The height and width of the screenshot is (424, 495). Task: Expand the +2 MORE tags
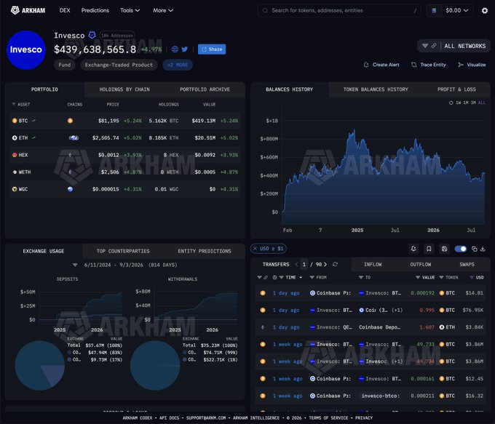178,65
